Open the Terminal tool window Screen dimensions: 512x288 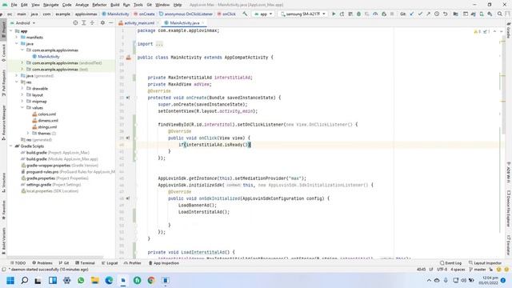click(x=85, y=263)
